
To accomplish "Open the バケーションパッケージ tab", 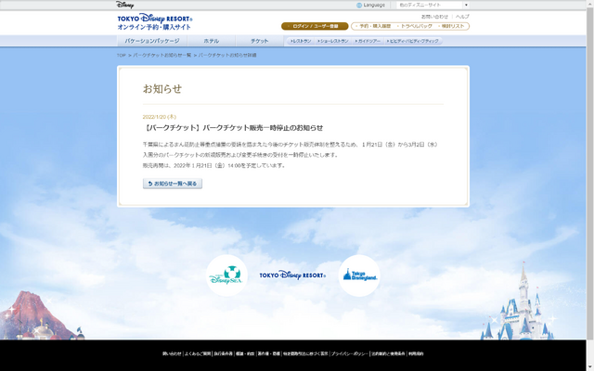I will click(x=152, y=41).
